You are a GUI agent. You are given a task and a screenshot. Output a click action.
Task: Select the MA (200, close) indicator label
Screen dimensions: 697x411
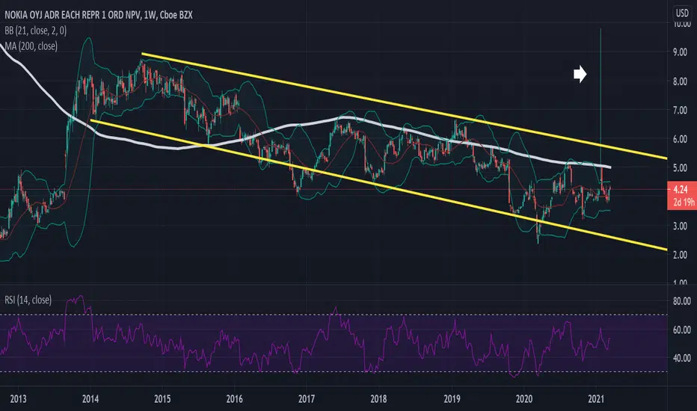pos(31,46)
